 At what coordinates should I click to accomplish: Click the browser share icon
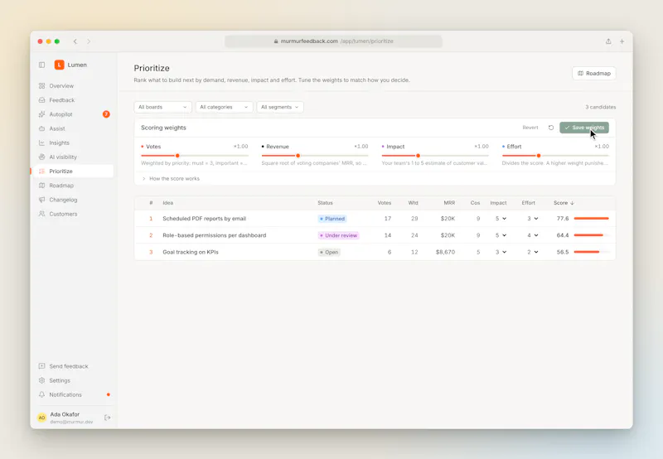click(608, 41)
